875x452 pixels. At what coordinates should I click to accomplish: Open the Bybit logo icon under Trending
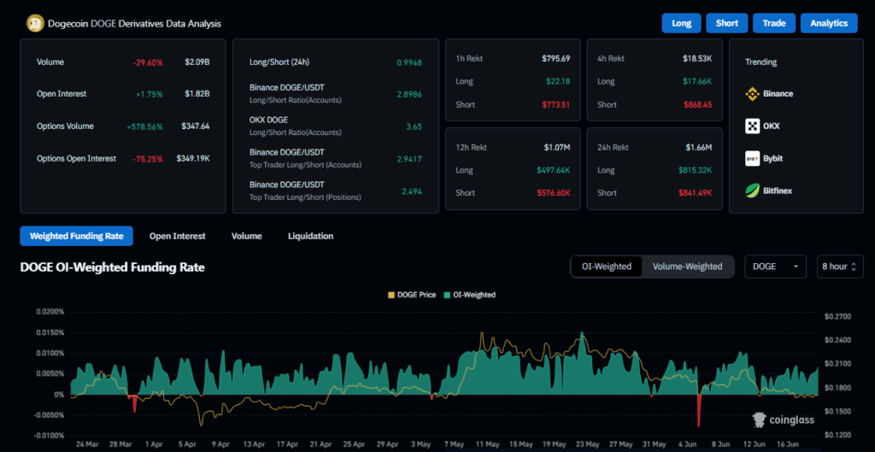pos(752,158)
